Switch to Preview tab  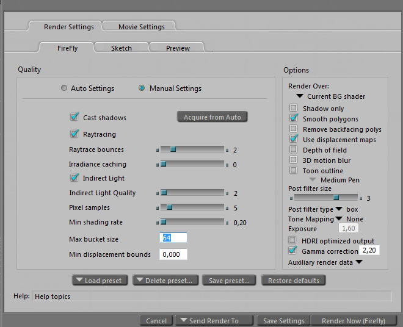click(x=178, y=48)
